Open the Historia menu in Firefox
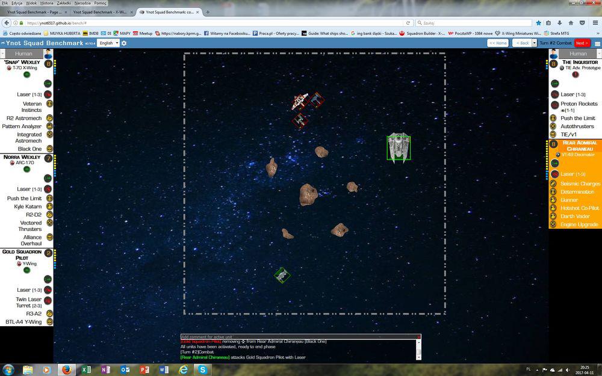 pyautogui.click(x=46, y=3)
